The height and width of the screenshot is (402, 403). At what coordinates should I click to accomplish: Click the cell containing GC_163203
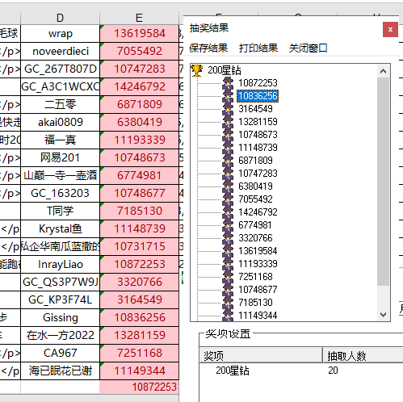click(60, 193)
